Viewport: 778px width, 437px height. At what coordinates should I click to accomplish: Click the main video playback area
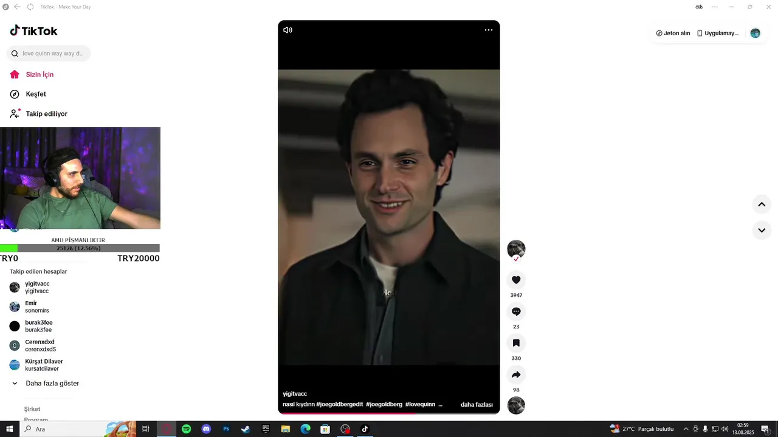(x=389, y=217)
